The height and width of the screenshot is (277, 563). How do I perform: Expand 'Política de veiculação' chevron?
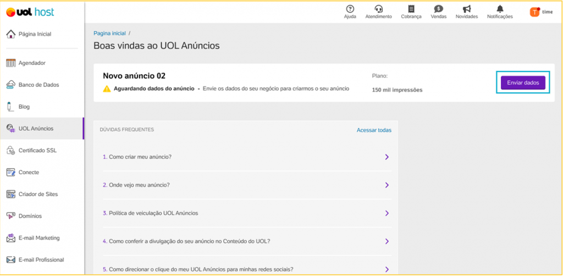(x=387, y=213)
